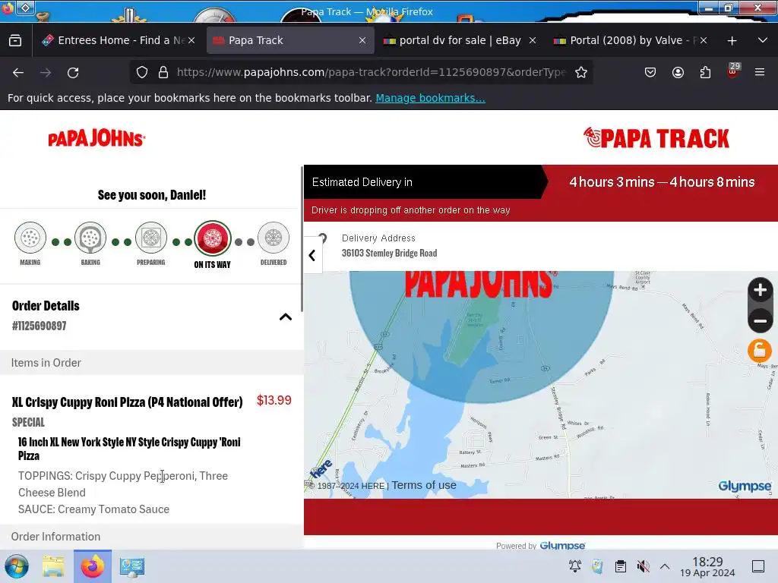Image resolution: width=778 pixels, height=583 pixels.
Task: Click the delivery address 36103 Stemley Bridge Road
Action: [x=389, y=253]
